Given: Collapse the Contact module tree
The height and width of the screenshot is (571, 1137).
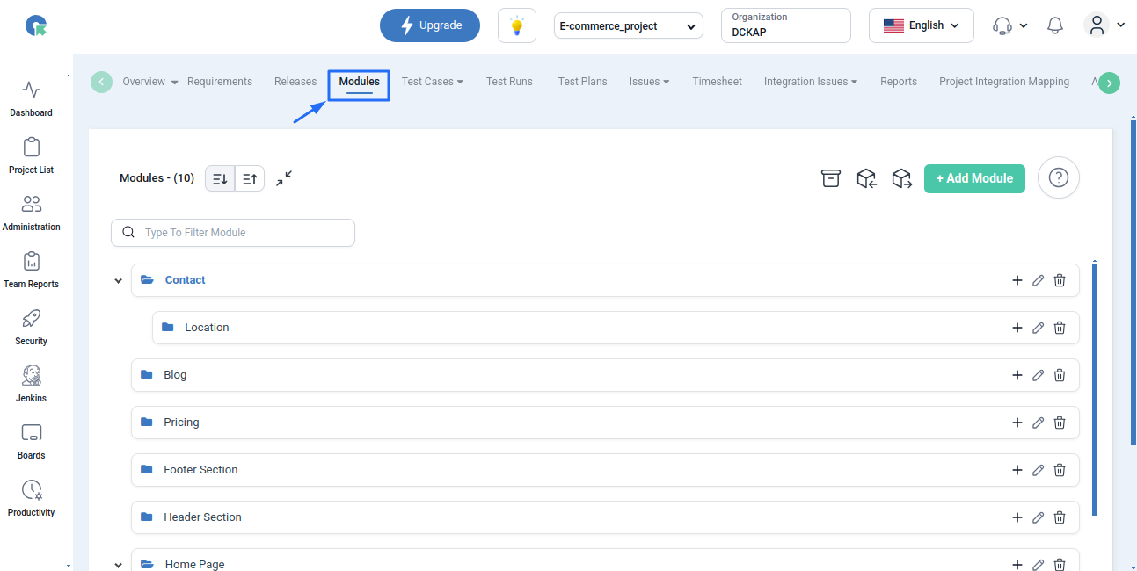Looking at the screenshot, I should pyautogui.click(x=119, y=281).
